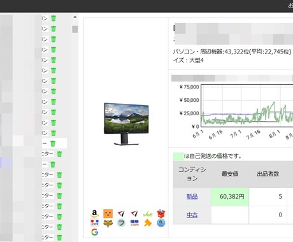Open the red gift box icon
Screen dimensions: 293x242
point(161,213)
